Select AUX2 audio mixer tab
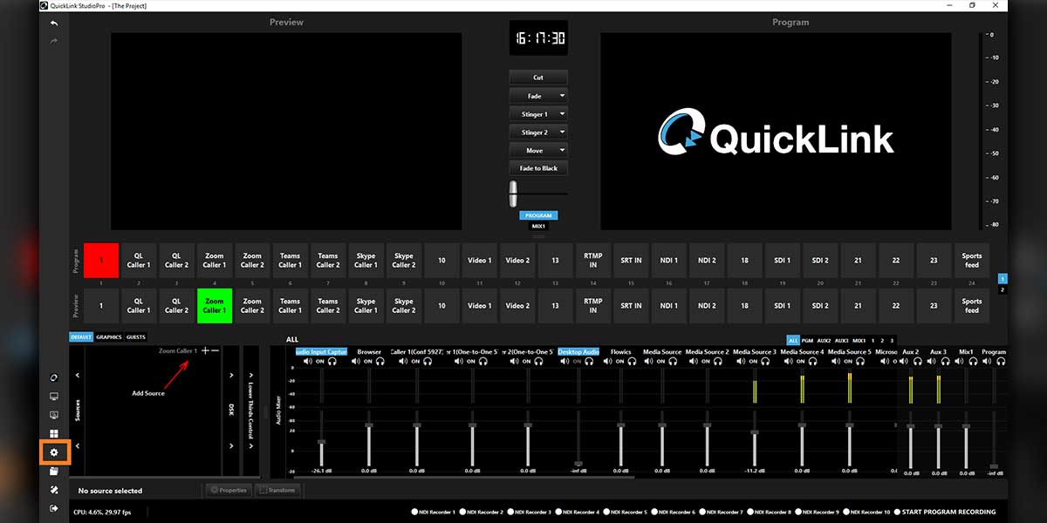The image size is (1047, 523). click(825, 340)
